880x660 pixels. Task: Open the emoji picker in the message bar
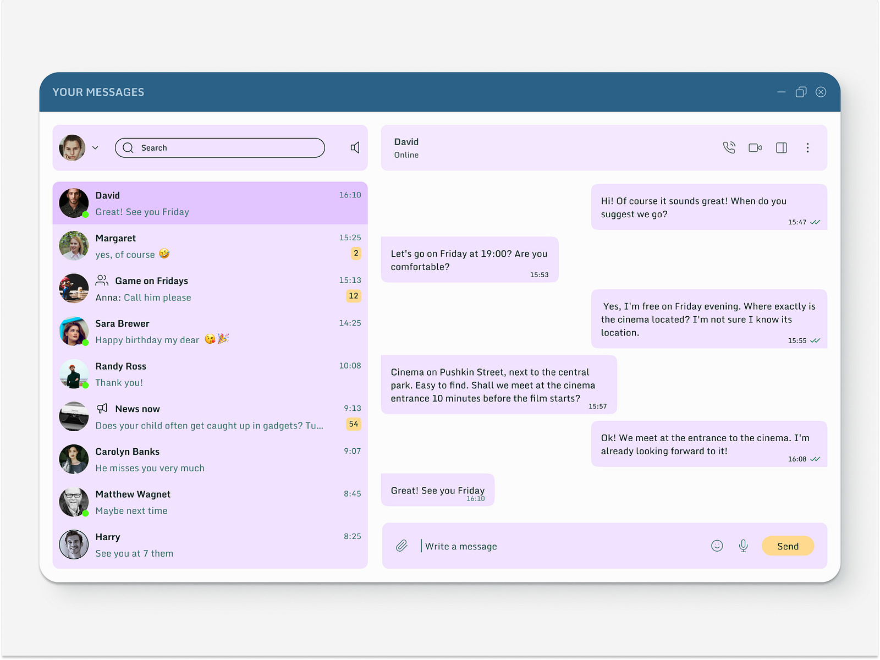click(717, 546)
